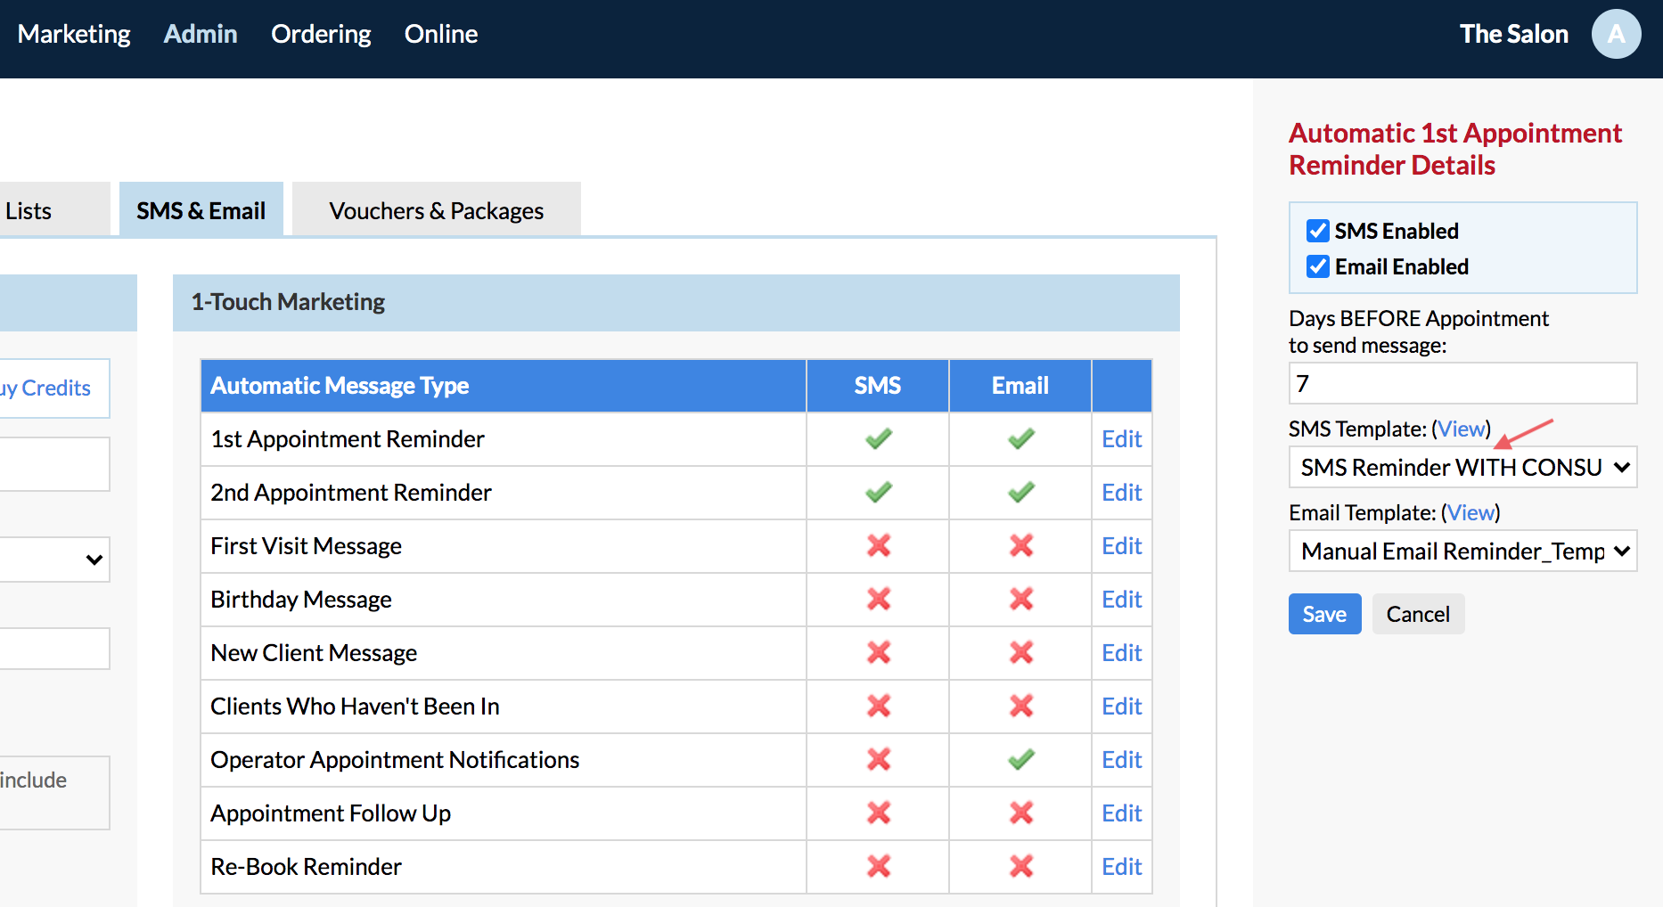The width and height of the screenshot is (1663, 907).
Task: Open the Online menu
Action: pos(441,34)
